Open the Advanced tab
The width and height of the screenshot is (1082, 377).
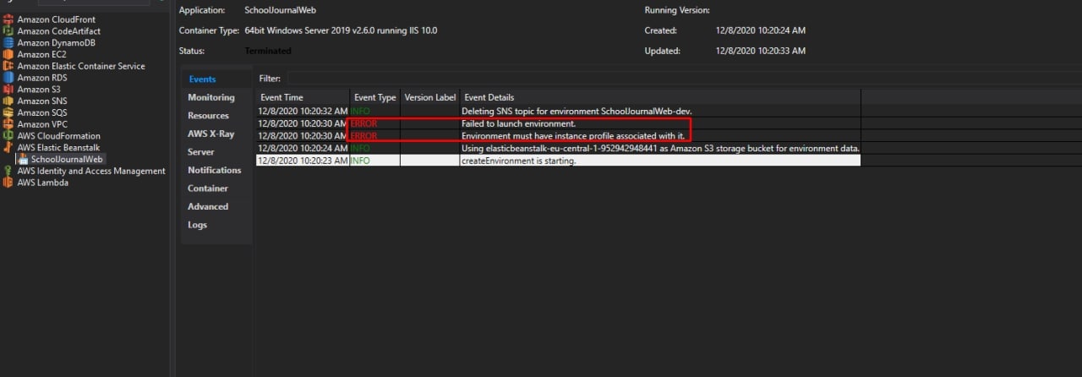[x=208, y=206]
